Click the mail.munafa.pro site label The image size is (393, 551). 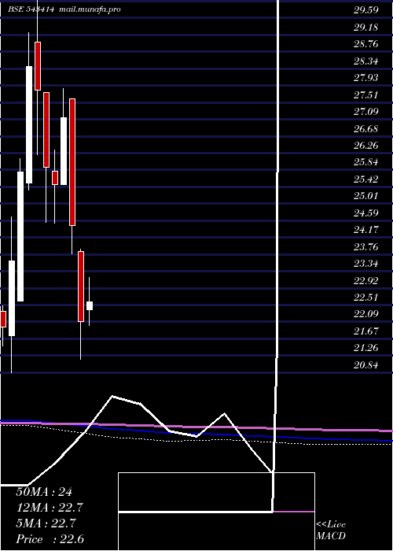coord(89,9)
